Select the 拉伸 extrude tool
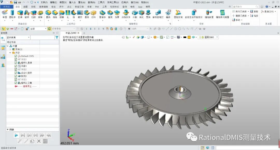 (20, 14)
